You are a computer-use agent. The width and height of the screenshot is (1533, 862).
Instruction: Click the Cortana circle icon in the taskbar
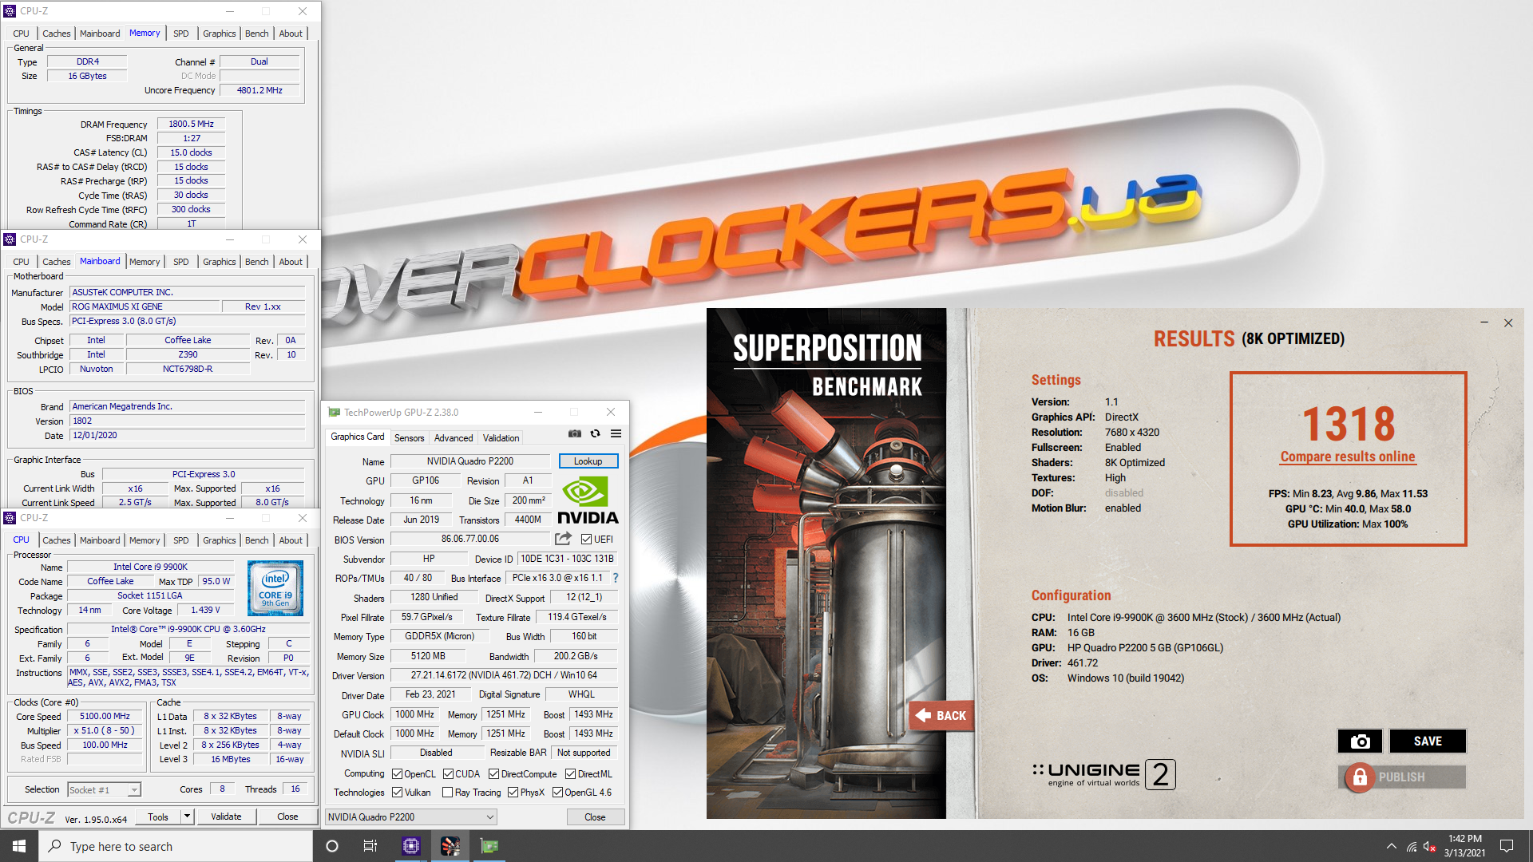(332, 846)
